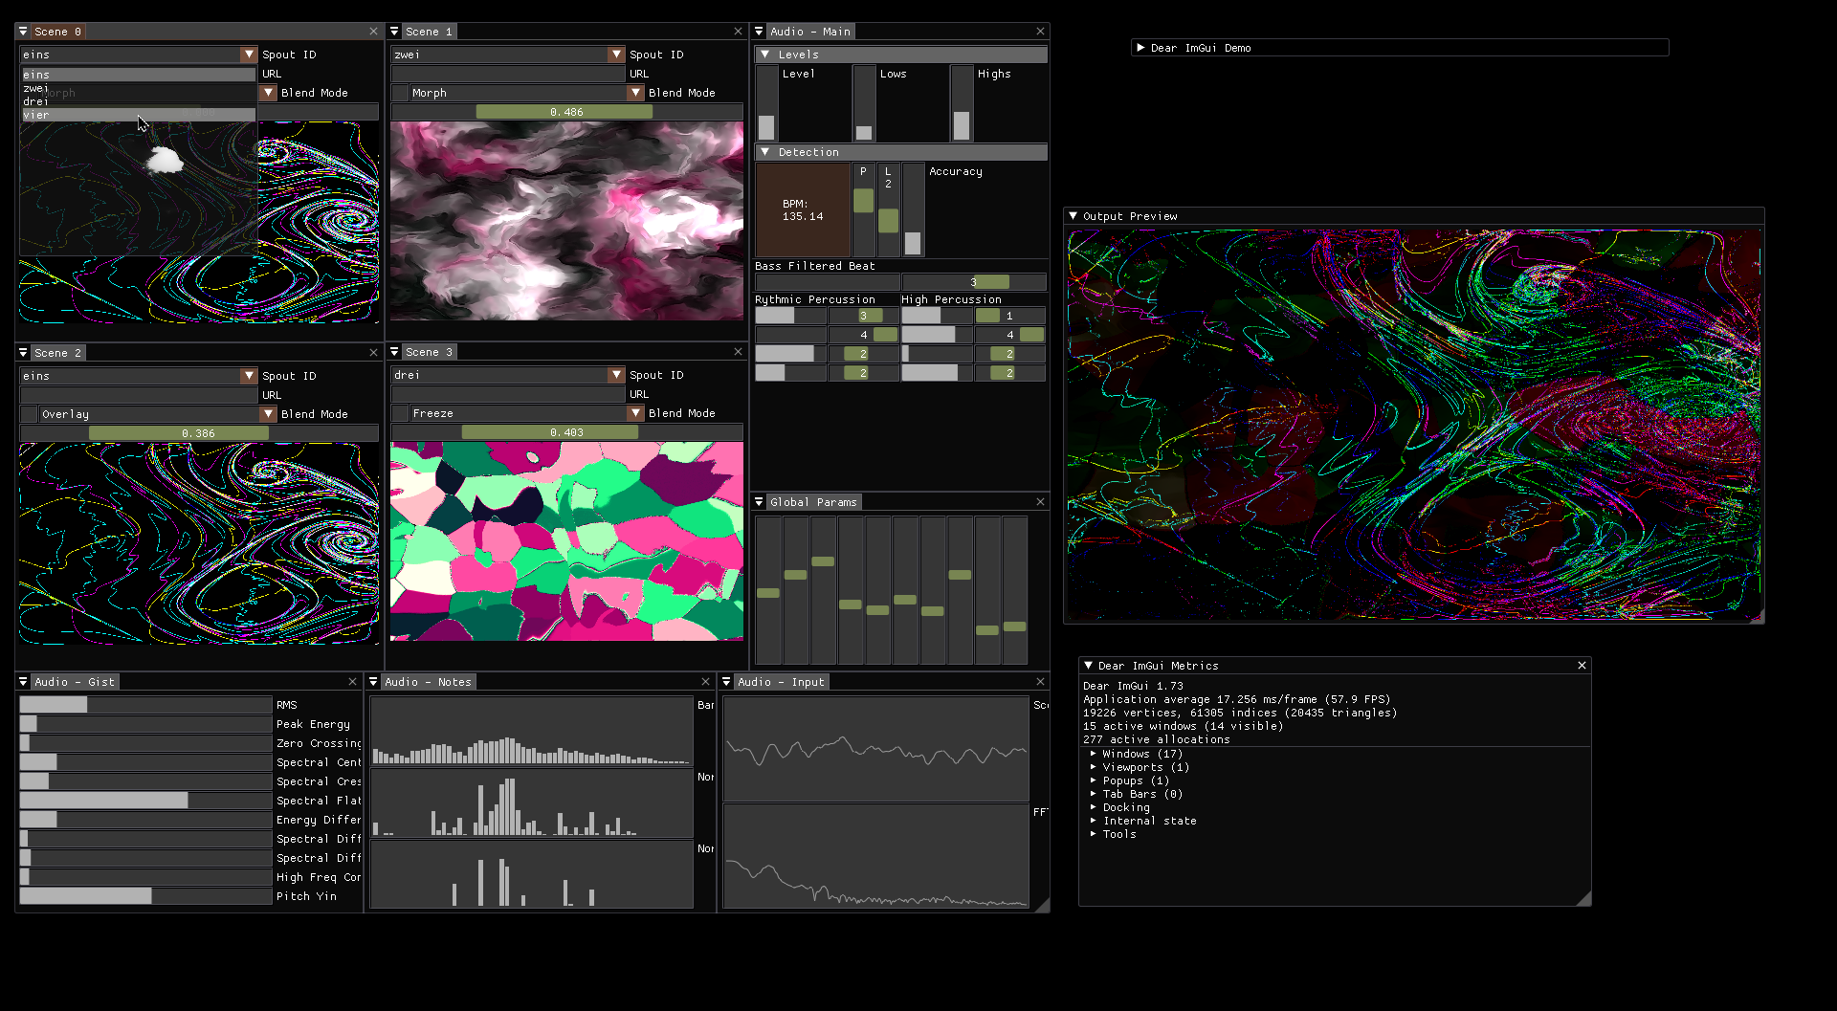This screenshot has height=1011, width=1837.
Task: Choose 'drei' in the open Spout ID list
Action: pyautogui.click(x=139, y=101)
